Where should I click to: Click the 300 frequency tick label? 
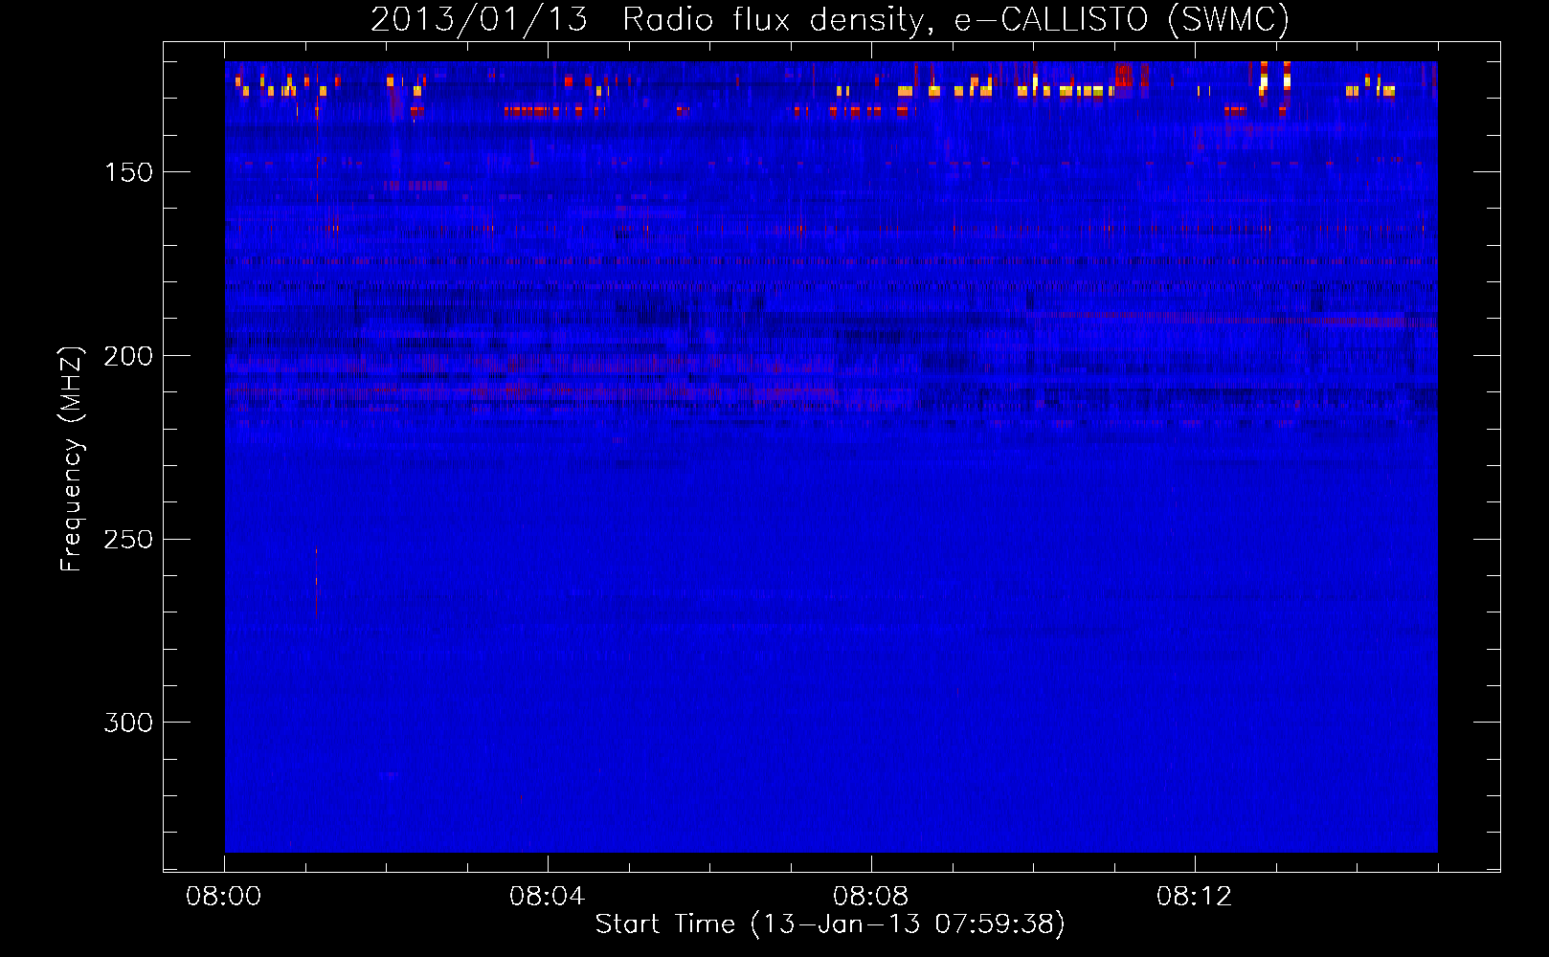point(128,723)
